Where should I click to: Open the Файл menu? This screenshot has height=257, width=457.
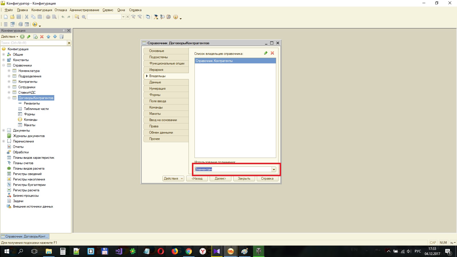tap(9, 10)
